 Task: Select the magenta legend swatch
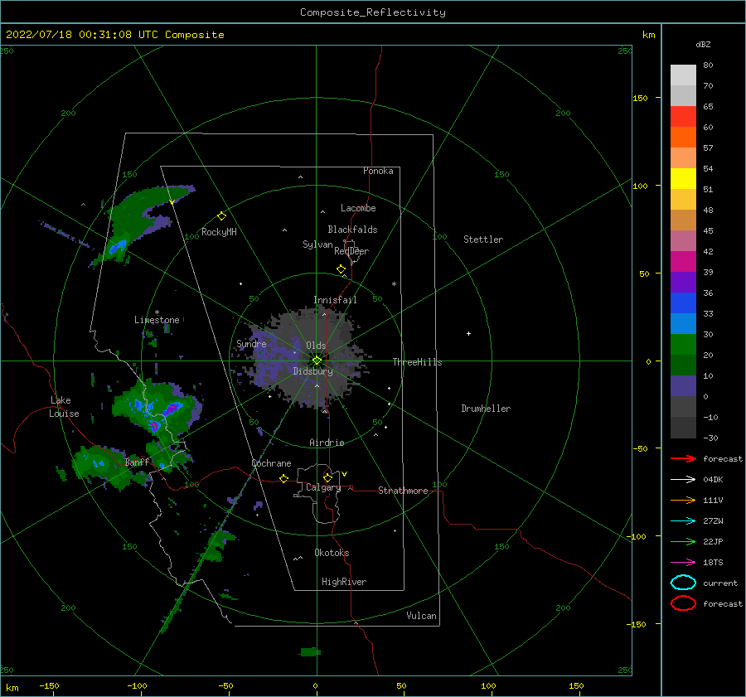click(x=683, y=262)
